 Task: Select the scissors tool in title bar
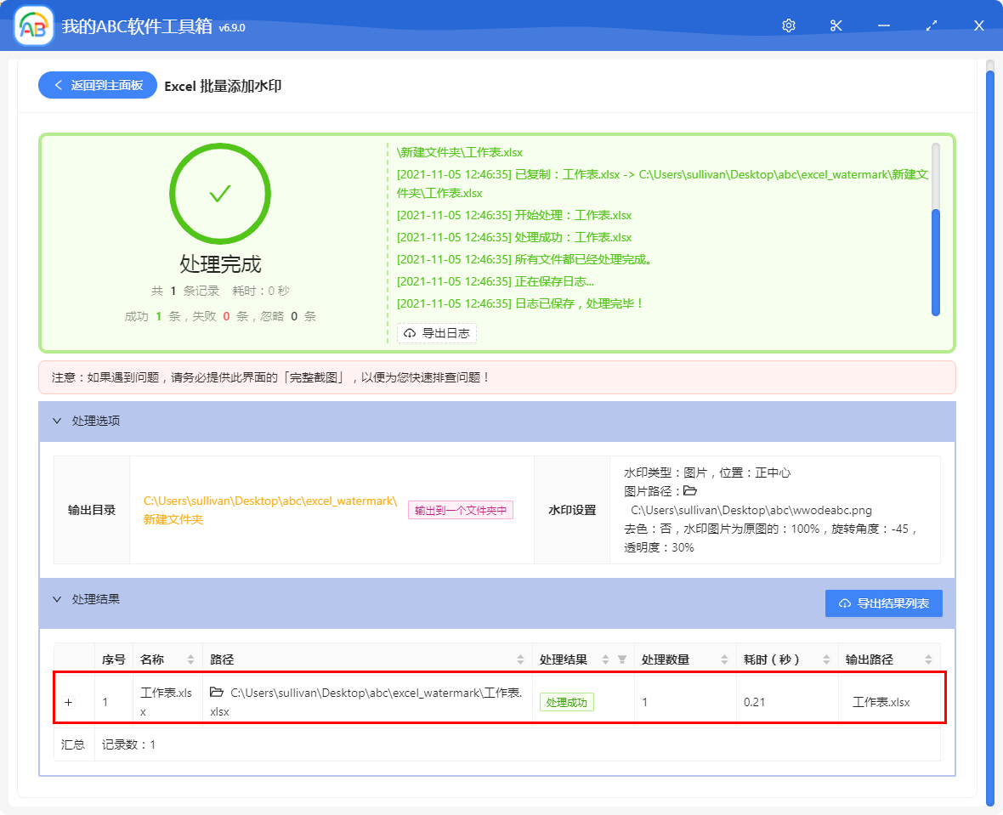pos(836,25)
